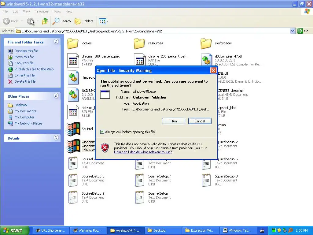Open My Network Places link
The width and height of the screenshot is (313, 235).
pos(28,124)
